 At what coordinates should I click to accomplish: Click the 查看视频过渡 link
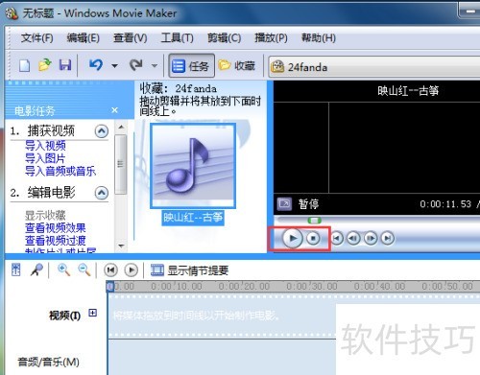coord(56,241)
